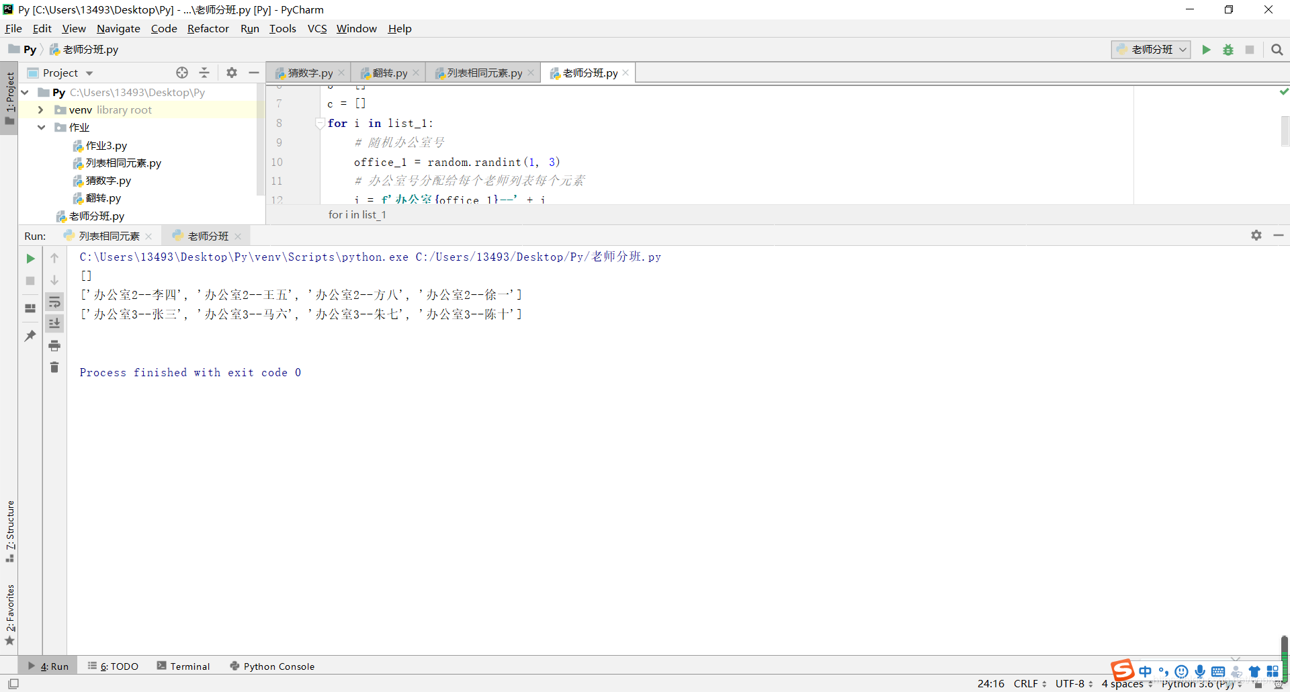Toggle the Favorites sidebar button
This screenshot has height=692, width=1290.
click(9, 614)
